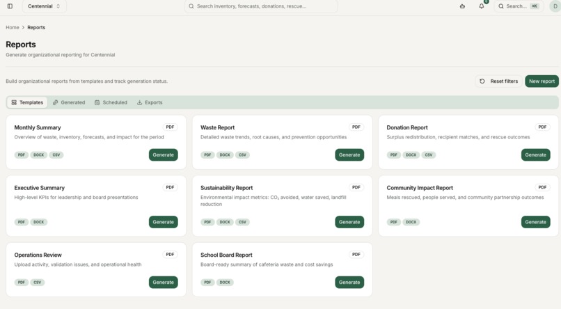
Task: Select PDF chip on Operations Review
Action: [22, 282]
